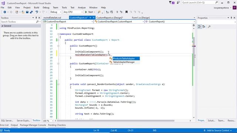Click the Property Pages wrench icon
This screenshot has width=237, height=133.
tap(209, 27)
